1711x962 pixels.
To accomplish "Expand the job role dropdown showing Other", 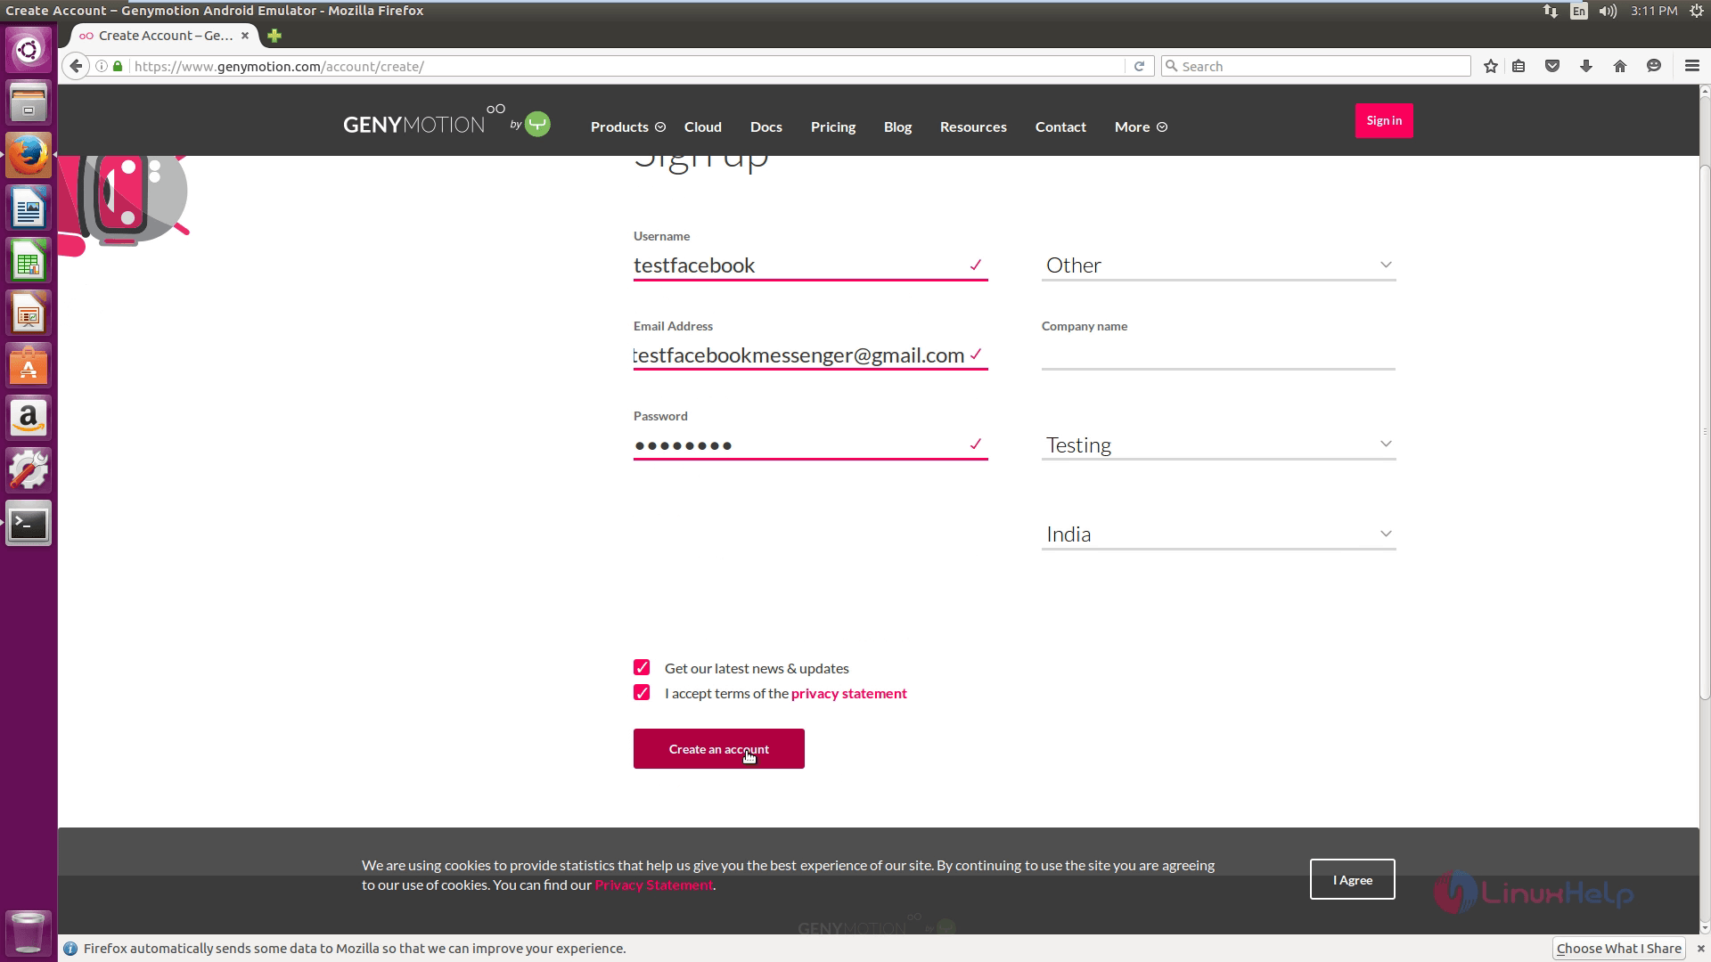I will click(x=1216, y=265).
